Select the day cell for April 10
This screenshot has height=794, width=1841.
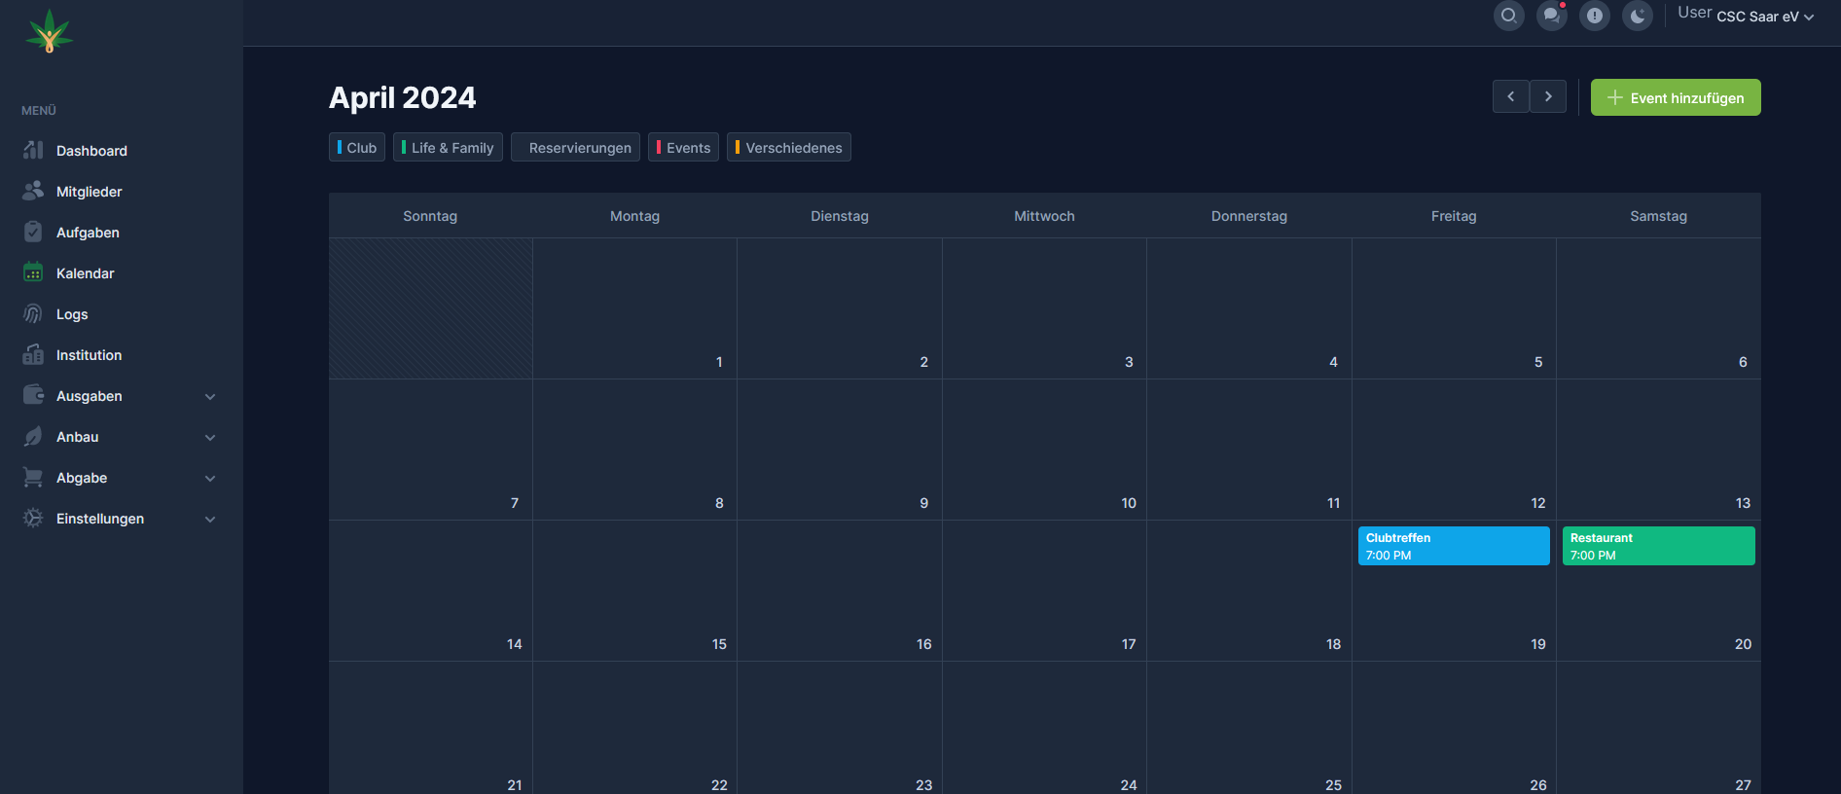click(x=1044, y=450)
